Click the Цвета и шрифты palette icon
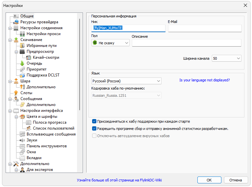Viewport: 252px width, 187px height. (x=22, y=116)
